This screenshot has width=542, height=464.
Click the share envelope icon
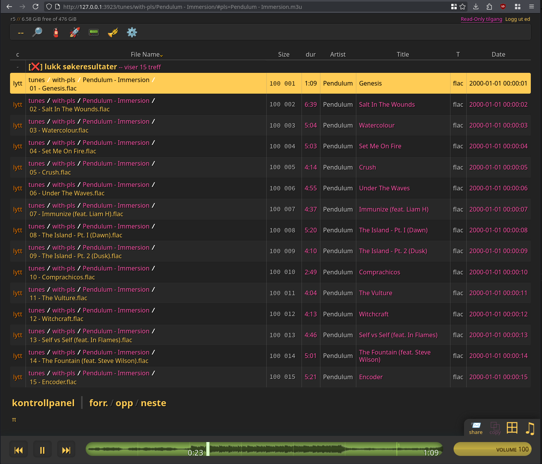(x=476, y=428)
